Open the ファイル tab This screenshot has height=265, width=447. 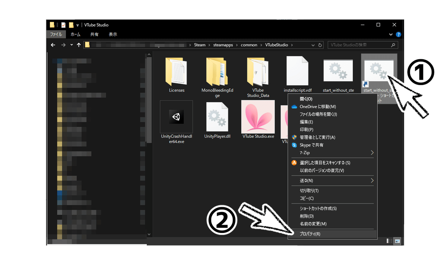tap(56, 34)
